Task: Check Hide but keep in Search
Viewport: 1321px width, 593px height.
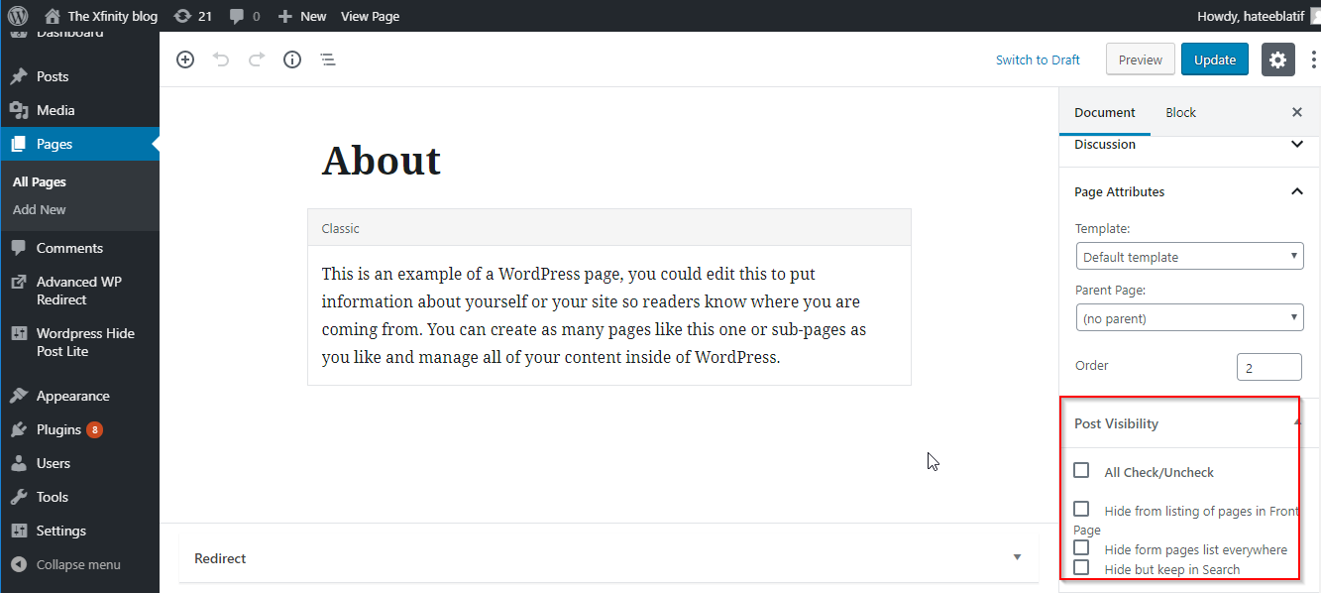Action: pyautogui.click(x=1081, y=567)
